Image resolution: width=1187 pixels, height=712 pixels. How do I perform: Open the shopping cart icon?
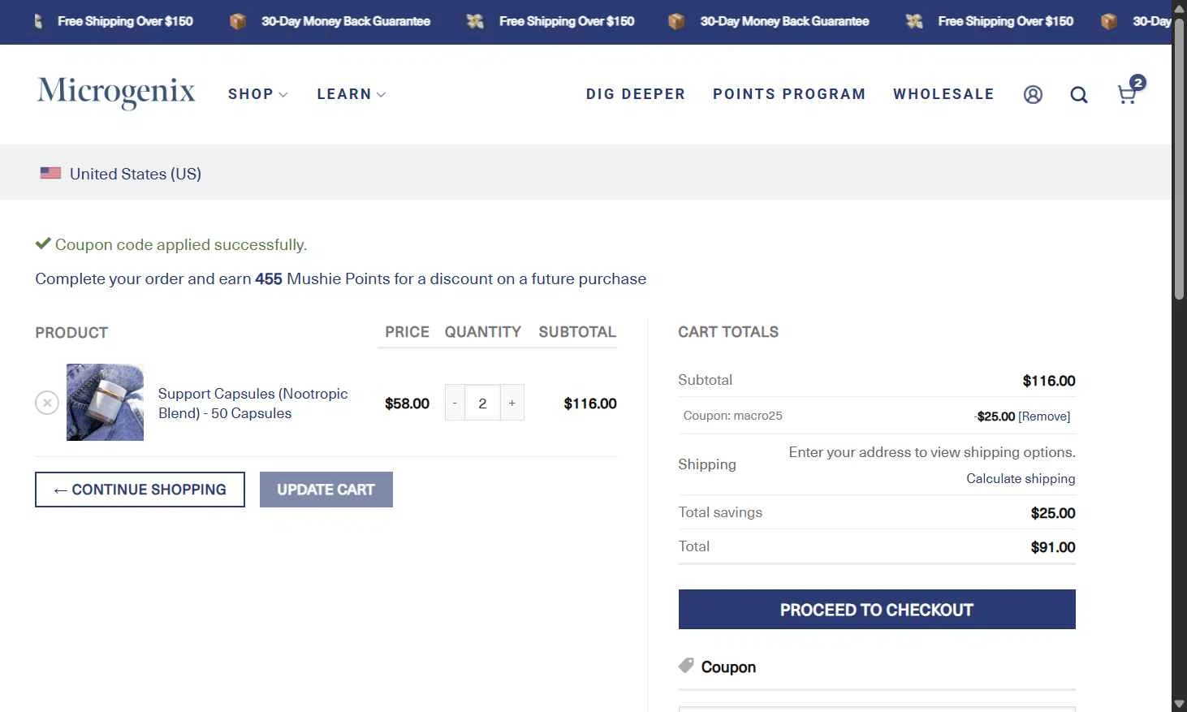[1126, 95]
